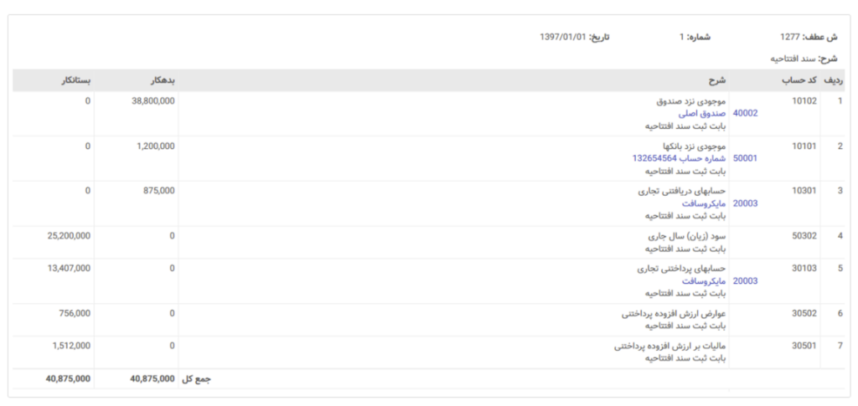This screenshot has width=858, height=406.
Task: Select account code 50302 cell
Action: coord(804,236)
